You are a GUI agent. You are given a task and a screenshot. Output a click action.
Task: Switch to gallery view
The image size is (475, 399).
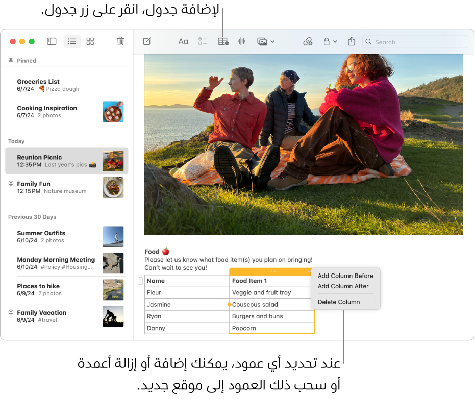click(90, 41)
